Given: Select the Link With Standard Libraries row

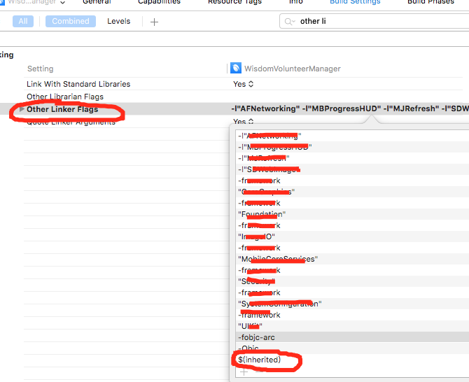Looking at the screenshot, I should [x=243, y=84].
